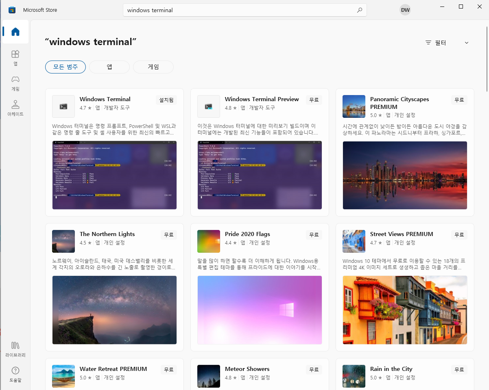This screenshot has width=489, height=390.
Task: Open the Street Views colorful houses screenshot
Action: 405,310
